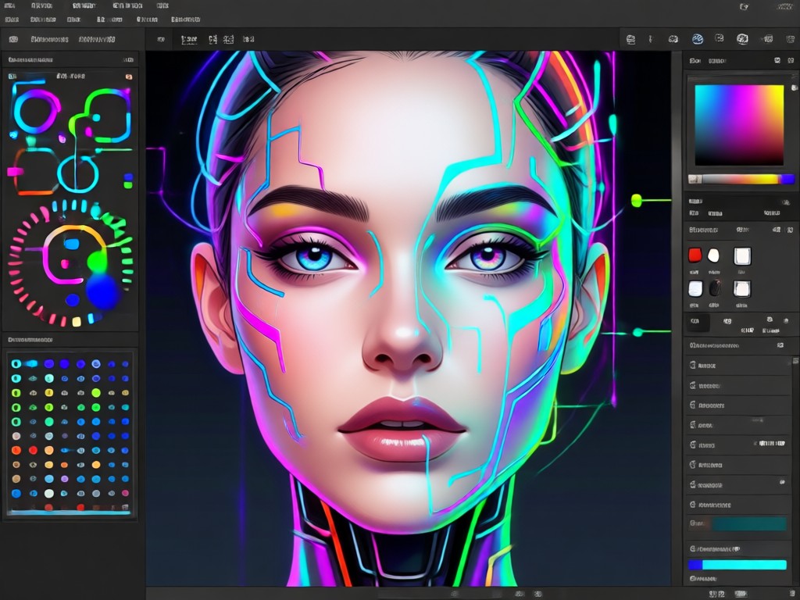Image resolution: width=800 pixels, height=600 pixels.
Task: Open the first item in the top menu bar
Action: coord(9,5)
